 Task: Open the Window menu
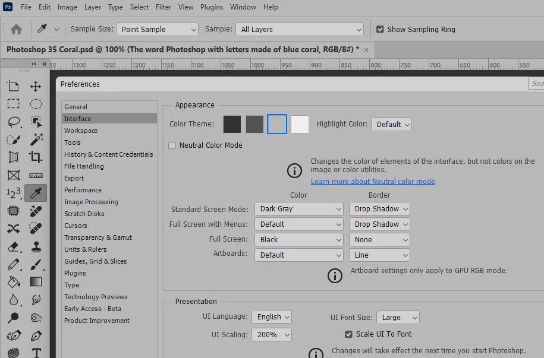[243, 7]
